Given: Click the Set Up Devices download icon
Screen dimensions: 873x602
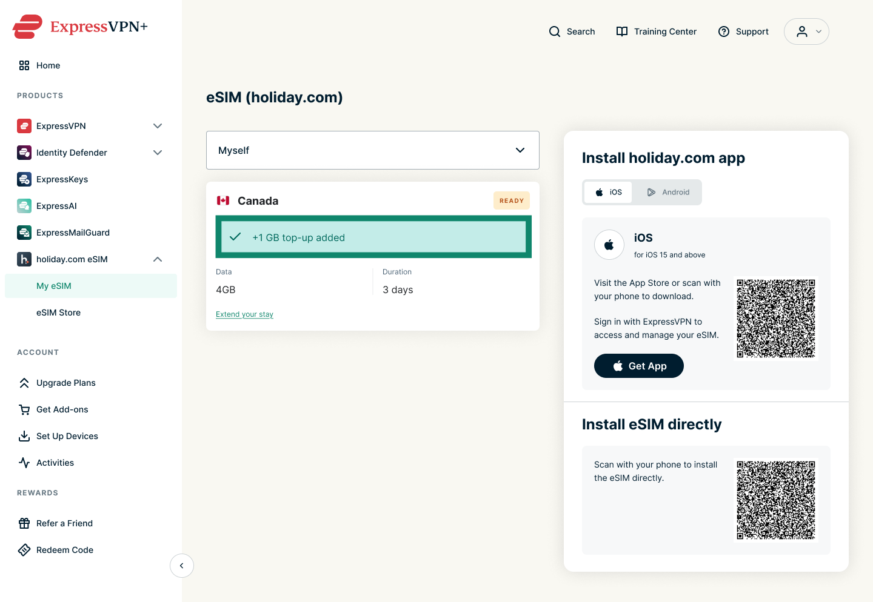Looking at the screenshot, I should (x=24, y=436).
